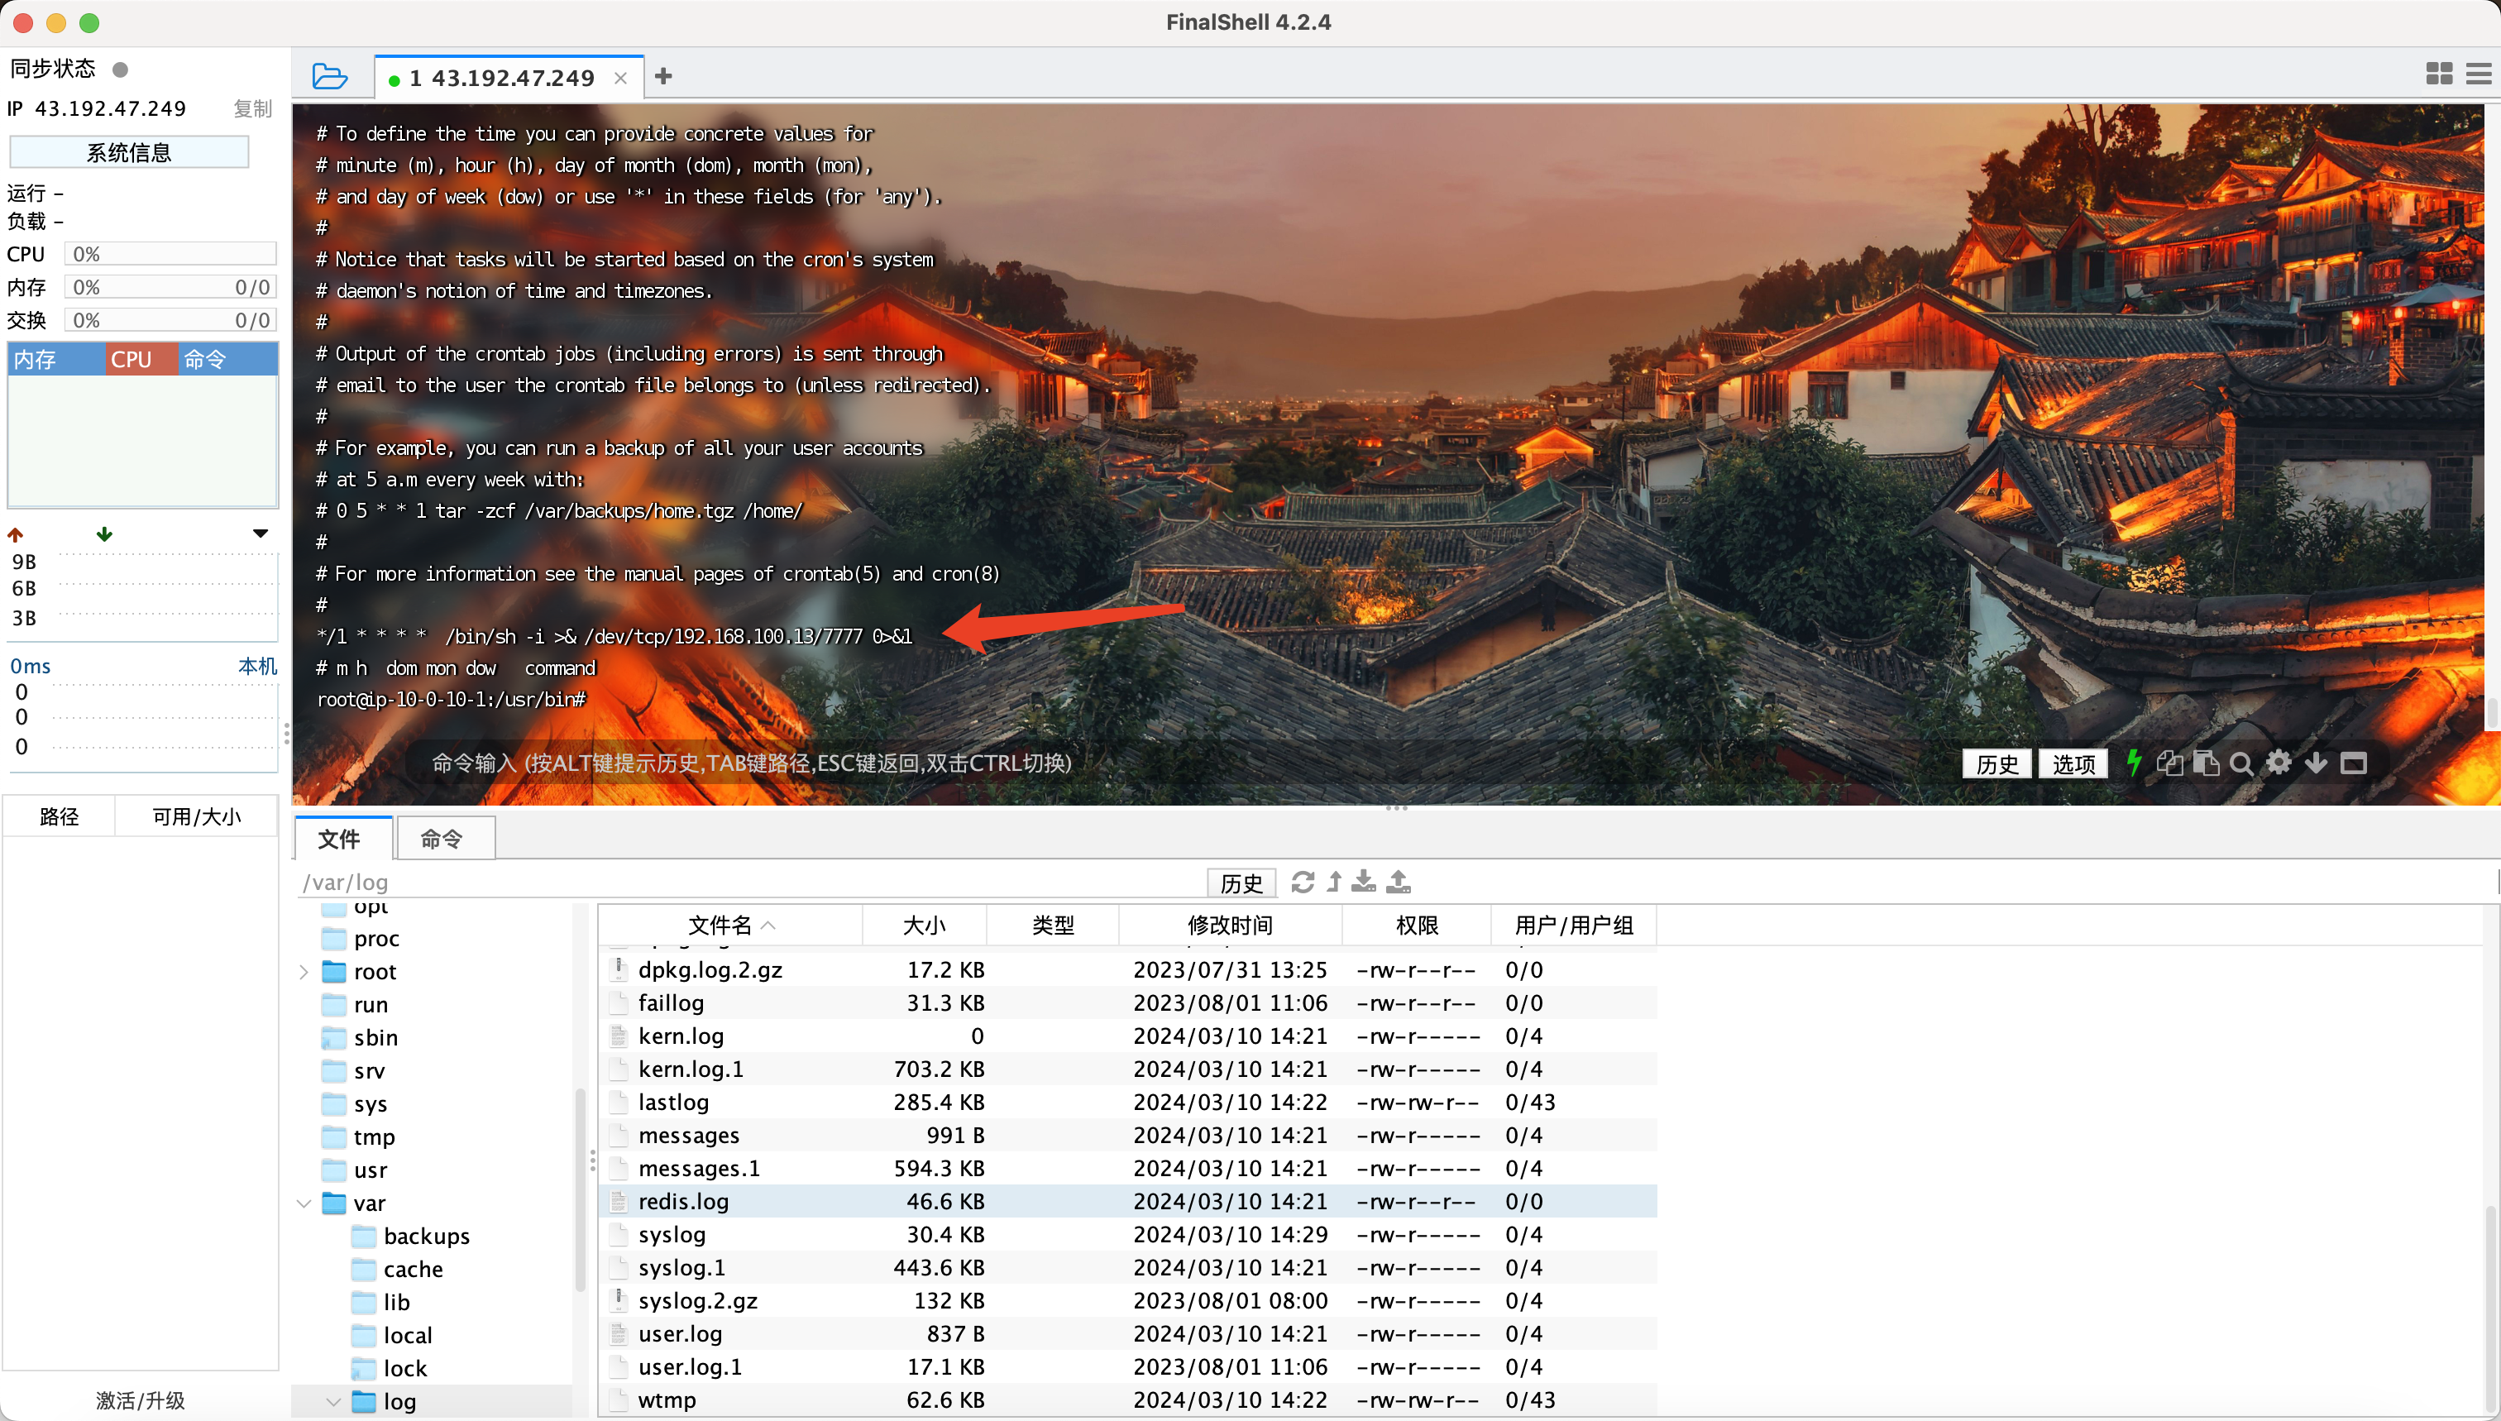Open file path 历史 button
The width and height of the screenshot is (2501, 1421).
pyautogui.click(x=1241, y=883)
